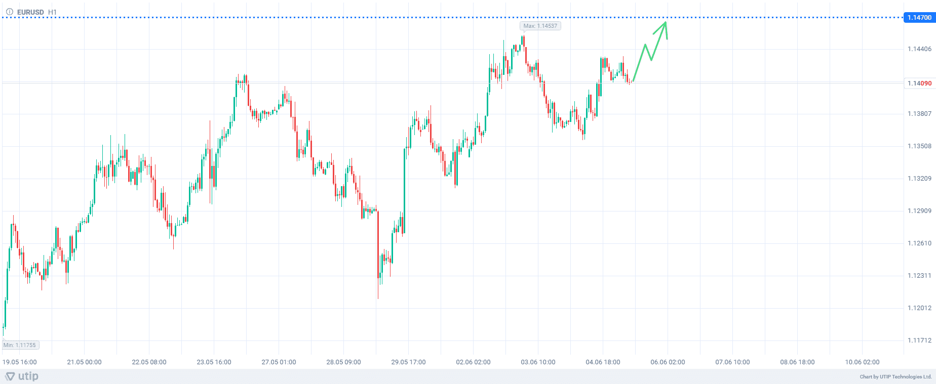Open the H1 timeframe selector
This screenshot has width=936, height=384.
pyautogui.click(x=53, y=12)
